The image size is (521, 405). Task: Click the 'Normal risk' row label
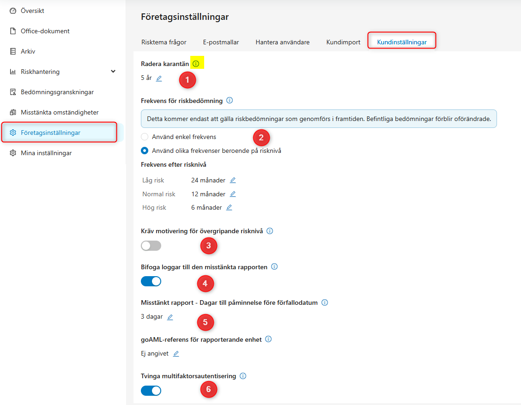point(159,194)
